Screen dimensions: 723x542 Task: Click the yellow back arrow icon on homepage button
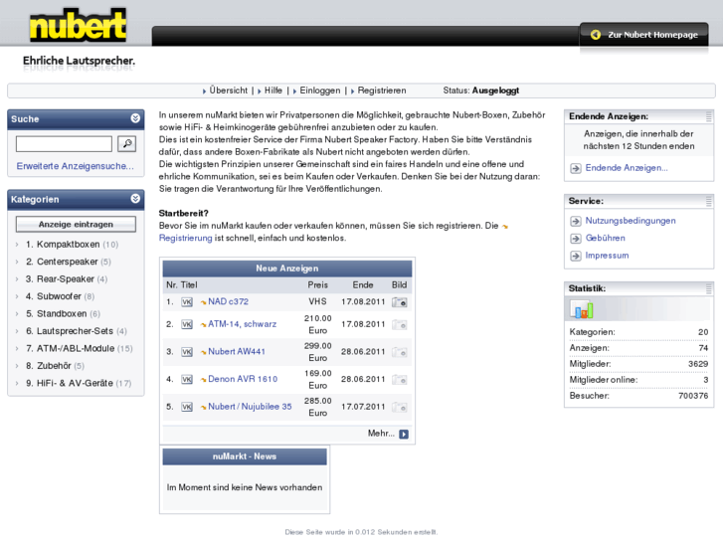596,35
